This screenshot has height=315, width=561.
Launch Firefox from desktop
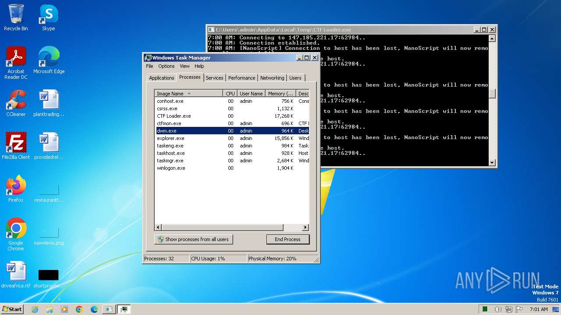[16, 189]
